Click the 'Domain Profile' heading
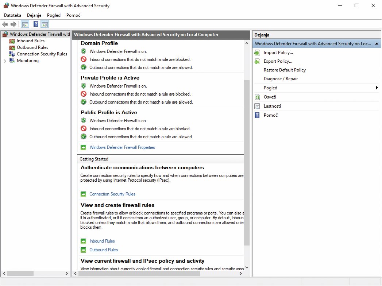Screen dimensions: 382x286 pyautogui.click(x=99, y=43)
